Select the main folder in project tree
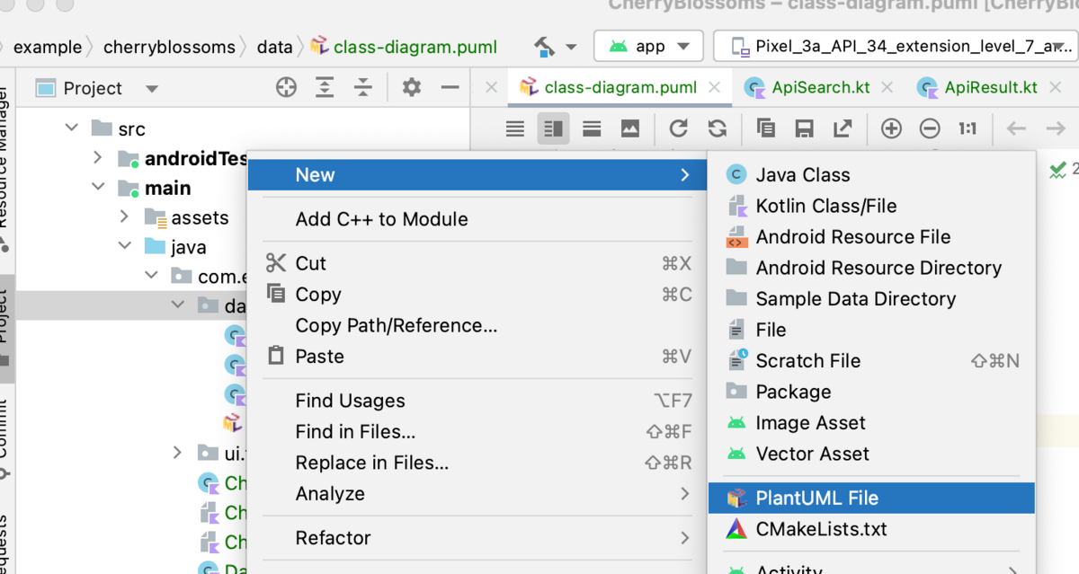The width and height of the screenshot is (1079, 574). (x=167, y=188)
